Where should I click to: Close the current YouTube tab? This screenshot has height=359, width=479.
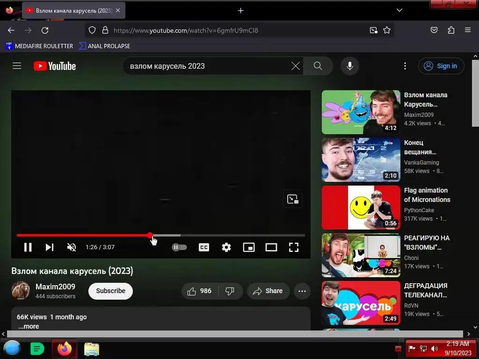pyautogui.click(x=118, y=10)
